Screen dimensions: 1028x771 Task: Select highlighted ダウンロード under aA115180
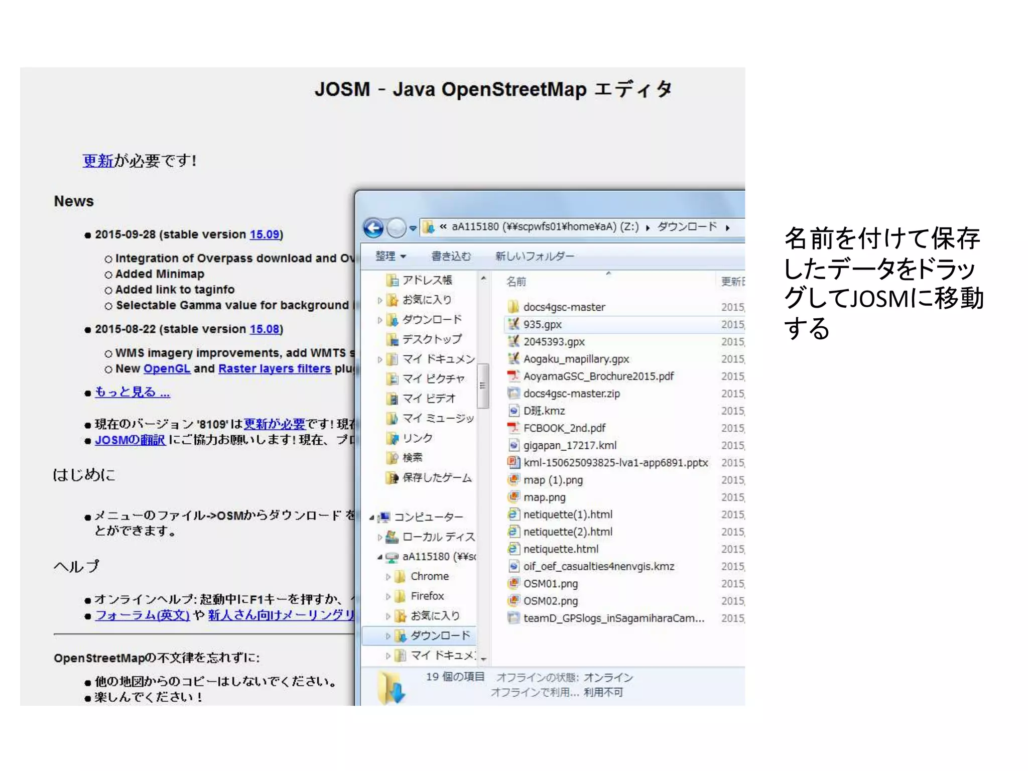(x=440, y=635)
